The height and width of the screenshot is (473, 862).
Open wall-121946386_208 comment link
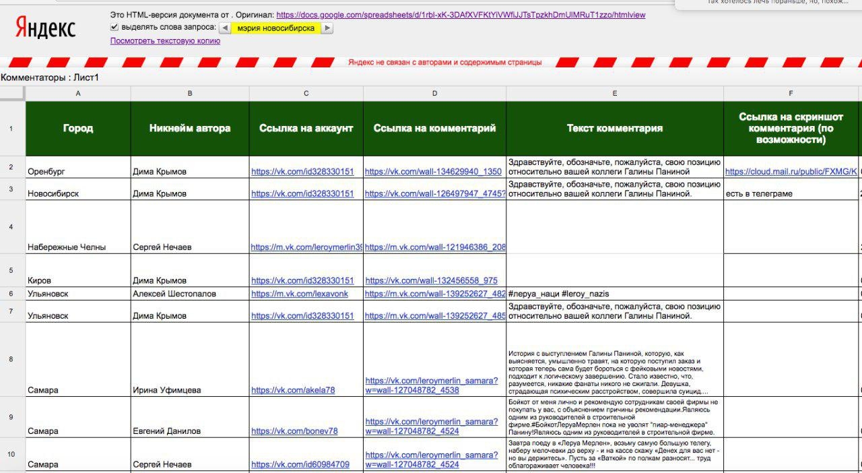[x=435, y=247]
